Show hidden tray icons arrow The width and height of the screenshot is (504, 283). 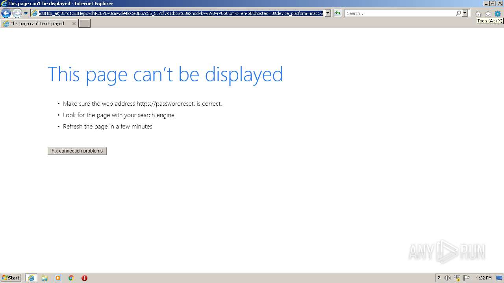tap(439, 278)
